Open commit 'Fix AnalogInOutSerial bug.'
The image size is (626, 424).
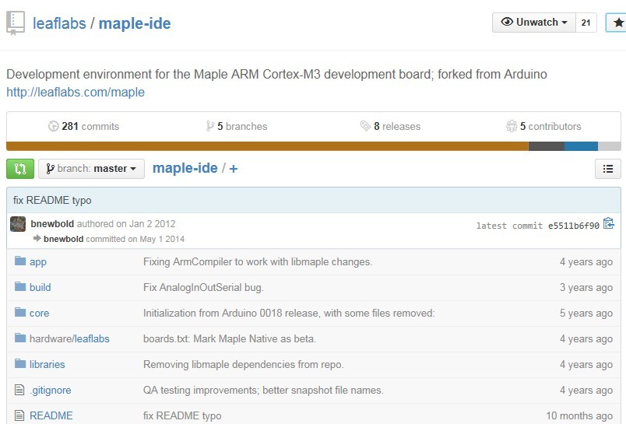pyautogui.click(x=203, y=288)
